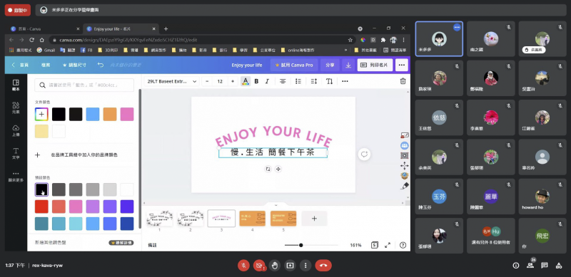Viewport: 571px width, 277px height.
Task: Toggle Meet microphone mute button
Action: (243, 266)
